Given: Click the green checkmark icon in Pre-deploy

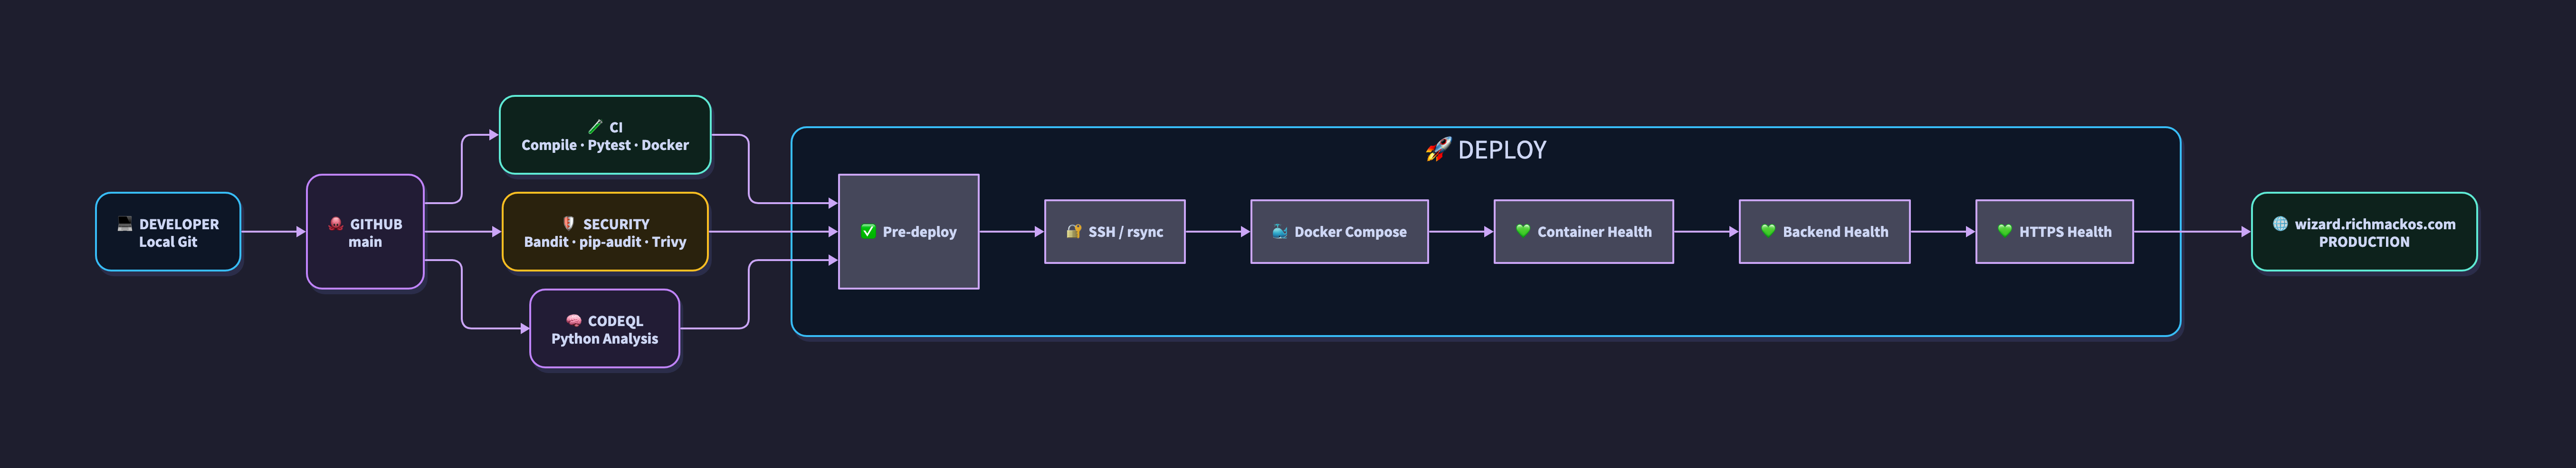Looking at the screenshot, I should (x=868, y=231).
